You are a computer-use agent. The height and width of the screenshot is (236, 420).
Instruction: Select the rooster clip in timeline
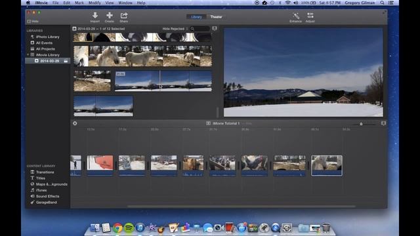[x=255, y=166]
